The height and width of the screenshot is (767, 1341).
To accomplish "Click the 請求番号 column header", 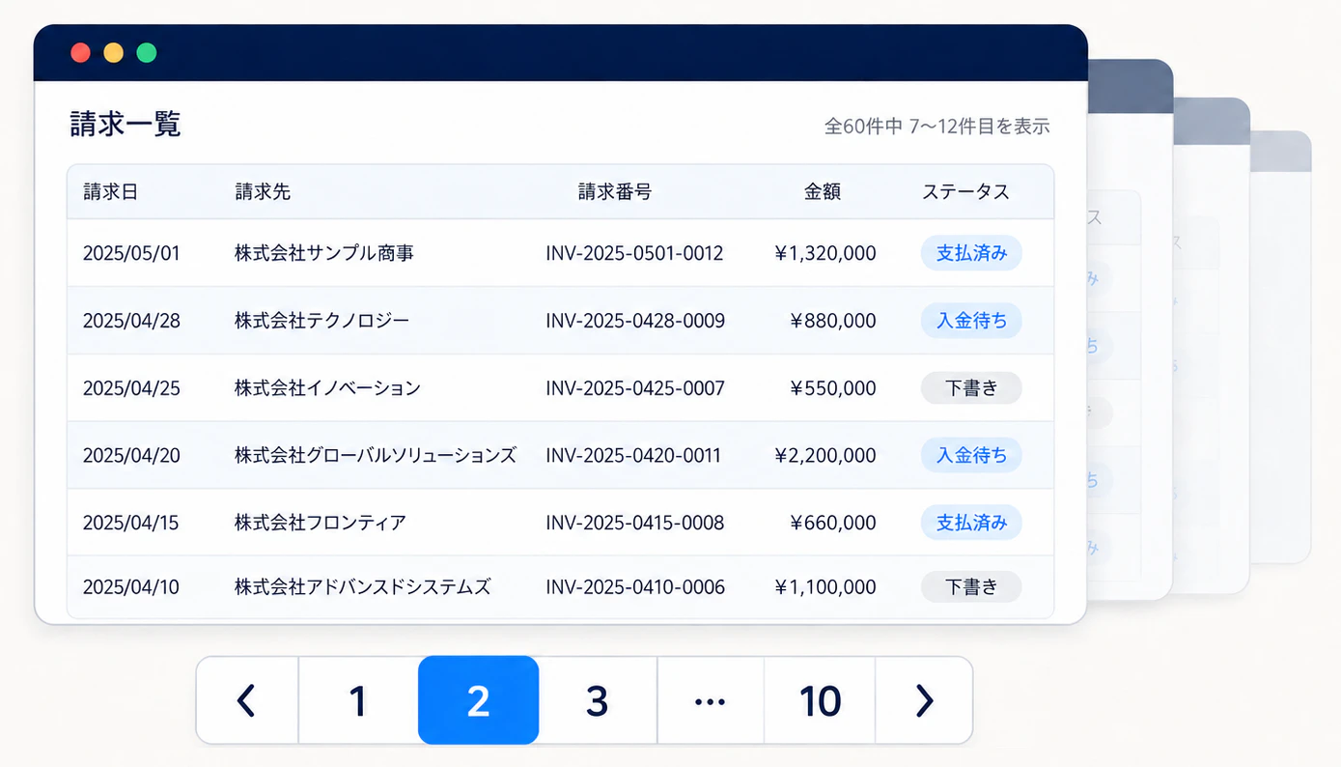I will [615, 192].
